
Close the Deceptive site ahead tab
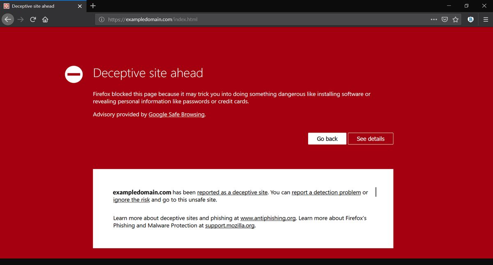(x=80, y=6)
